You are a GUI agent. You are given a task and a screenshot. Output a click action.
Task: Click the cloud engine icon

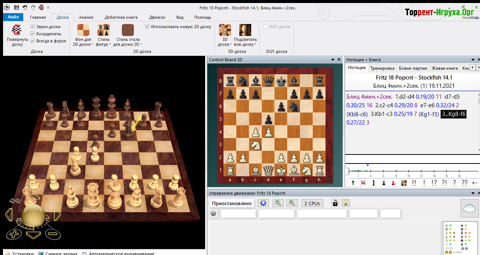pos(469,208)
